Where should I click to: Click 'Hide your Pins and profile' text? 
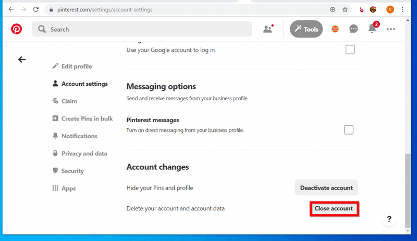(160, 188)
